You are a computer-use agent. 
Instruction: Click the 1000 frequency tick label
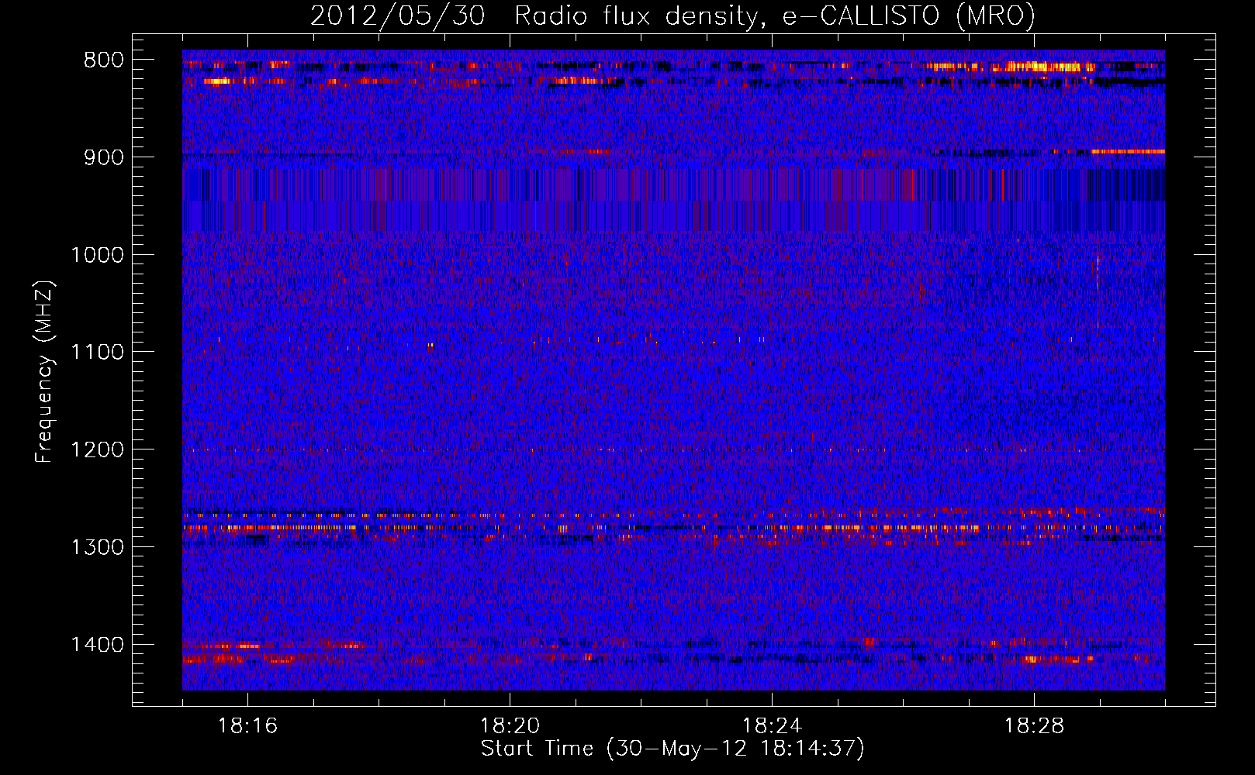pos(97,255)
